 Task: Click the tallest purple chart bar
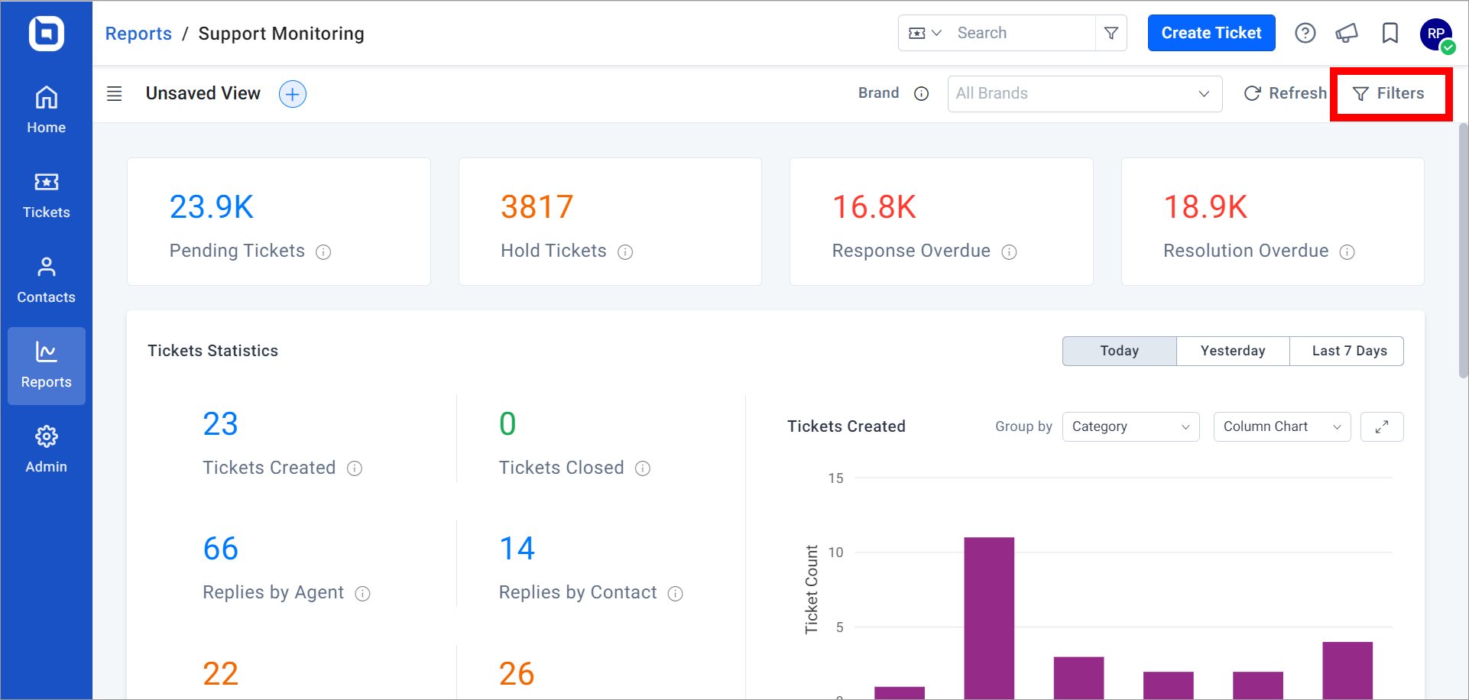click(x=989, y=617)
